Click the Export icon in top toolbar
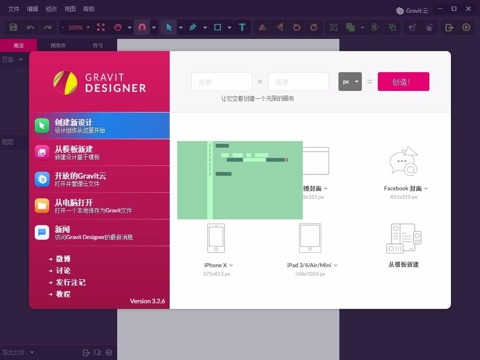This screenshot has width=480, height=360. coord(449,27)
